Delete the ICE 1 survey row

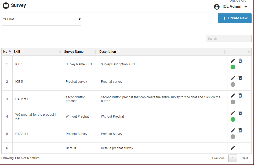click(x=240, y=61)
